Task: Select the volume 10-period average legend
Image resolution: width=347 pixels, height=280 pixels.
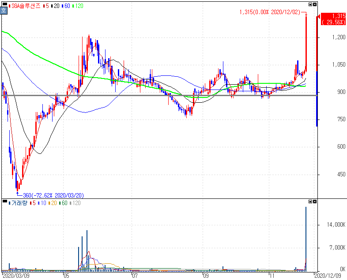Action: tap(42, 203)
